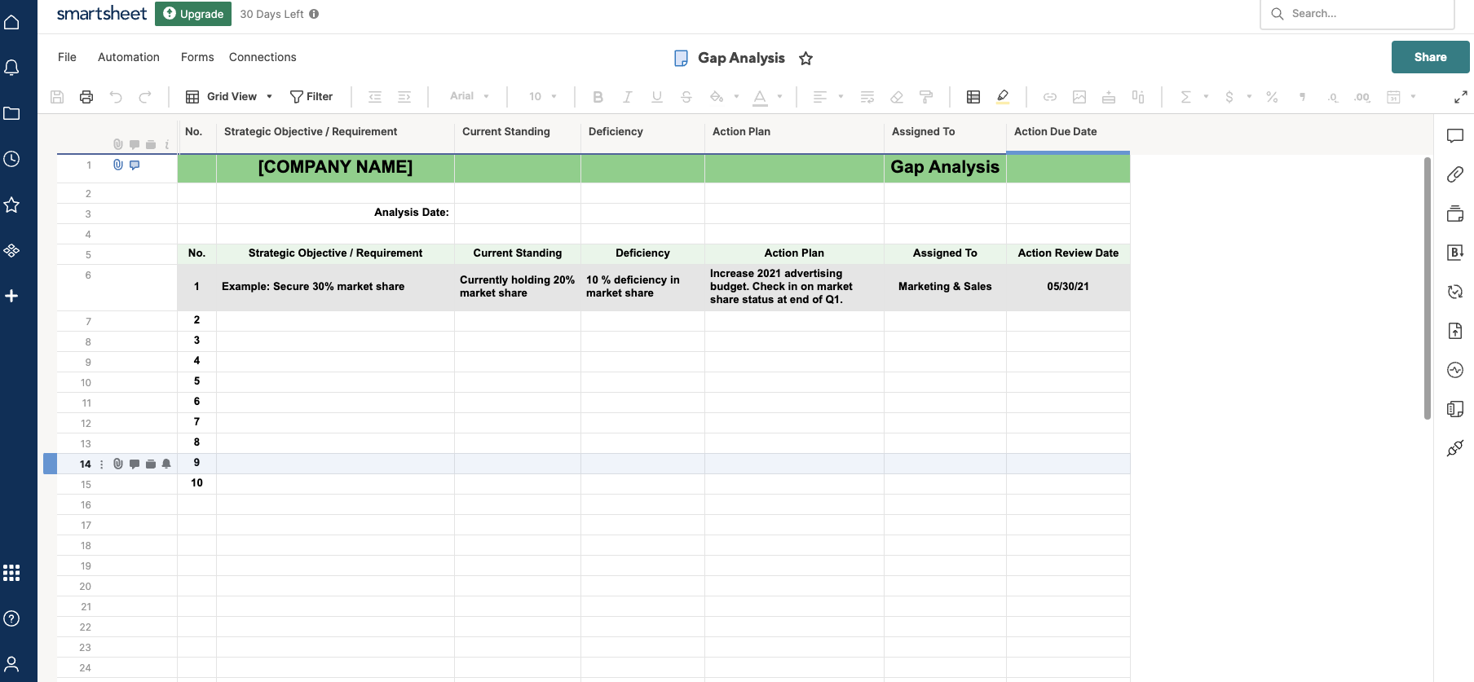Image resolution: width=1474 pixels, height=682 pixels.
Task: Open Summary panel icon
Action: click(1455, 409)
